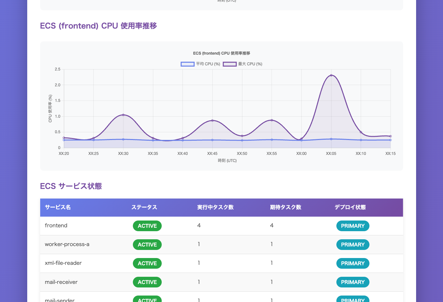This screenshot has width=443, height=302.
Task: Select the CPU peak data point at XX:05
Action: point(331,75)
